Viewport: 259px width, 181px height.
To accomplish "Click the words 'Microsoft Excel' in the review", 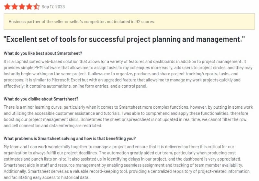I will tap(66, 80).
